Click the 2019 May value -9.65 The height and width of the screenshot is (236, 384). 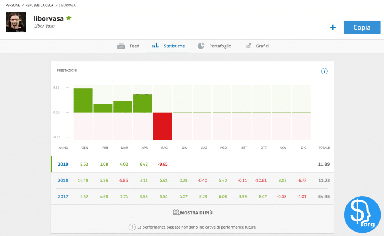click(x=163, y=164)
